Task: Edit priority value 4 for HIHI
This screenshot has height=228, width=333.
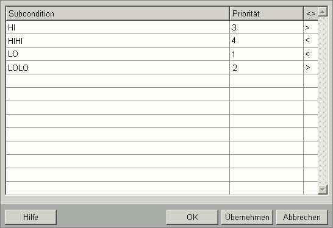Action: 267,41
